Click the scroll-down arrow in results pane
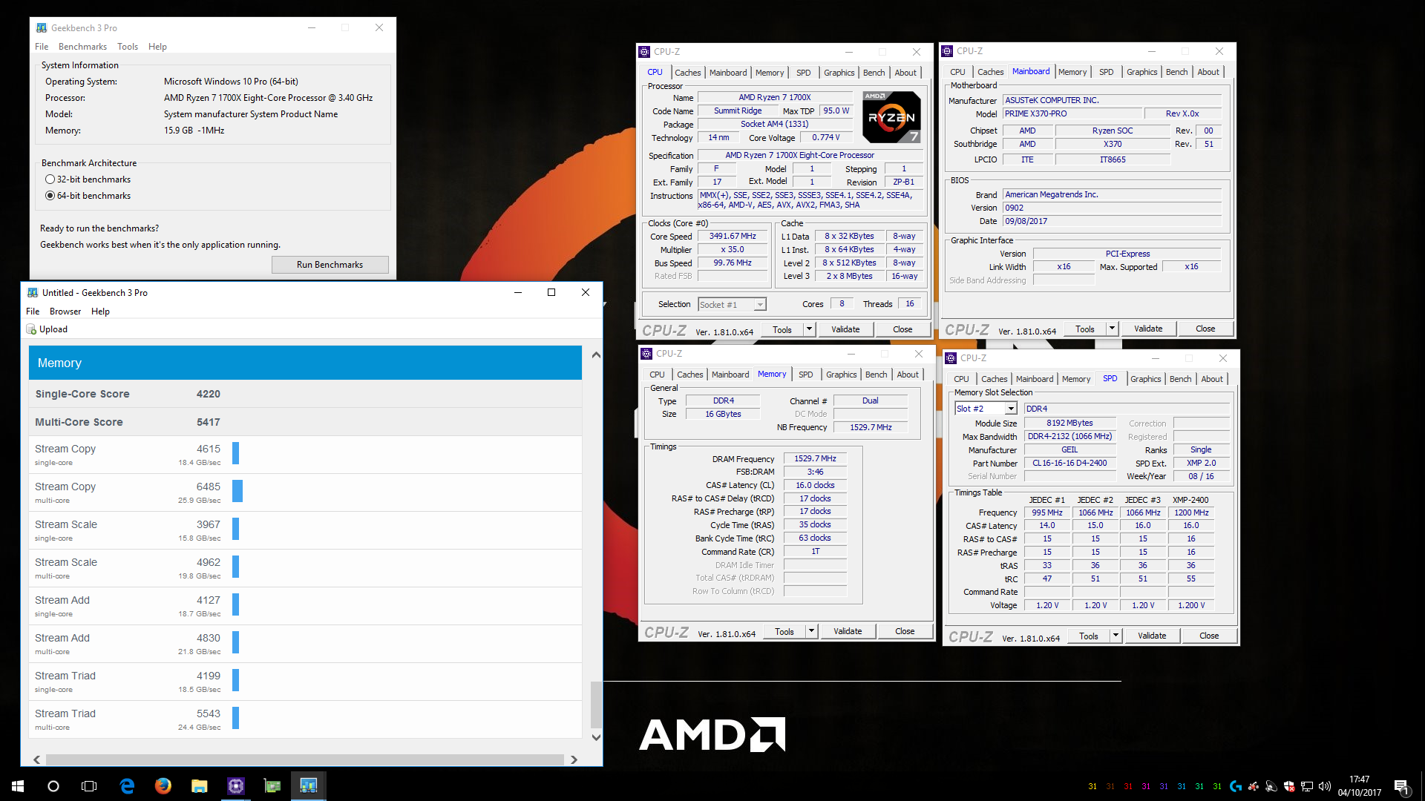1425x801 pixels. 595,737
